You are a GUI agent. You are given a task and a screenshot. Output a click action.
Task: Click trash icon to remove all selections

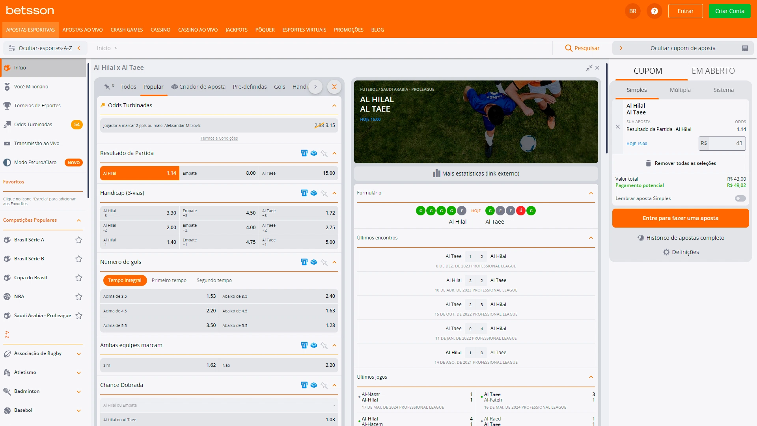(x=648, y=163)
